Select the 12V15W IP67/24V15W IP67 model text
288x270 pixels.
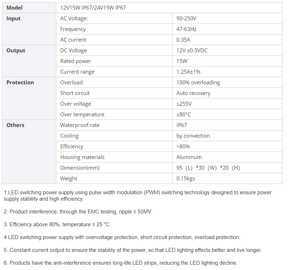93,8
